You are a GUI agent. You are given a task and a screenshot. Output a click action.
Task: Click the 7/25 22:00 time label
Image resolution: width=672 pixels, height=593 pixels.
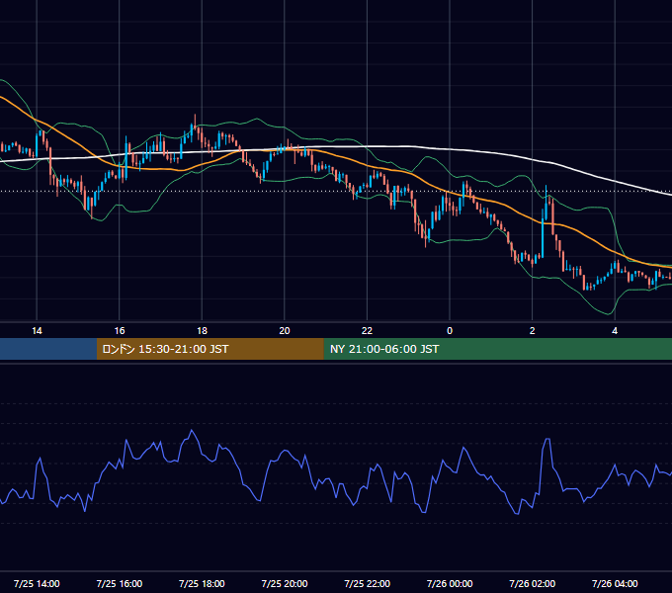368,583
